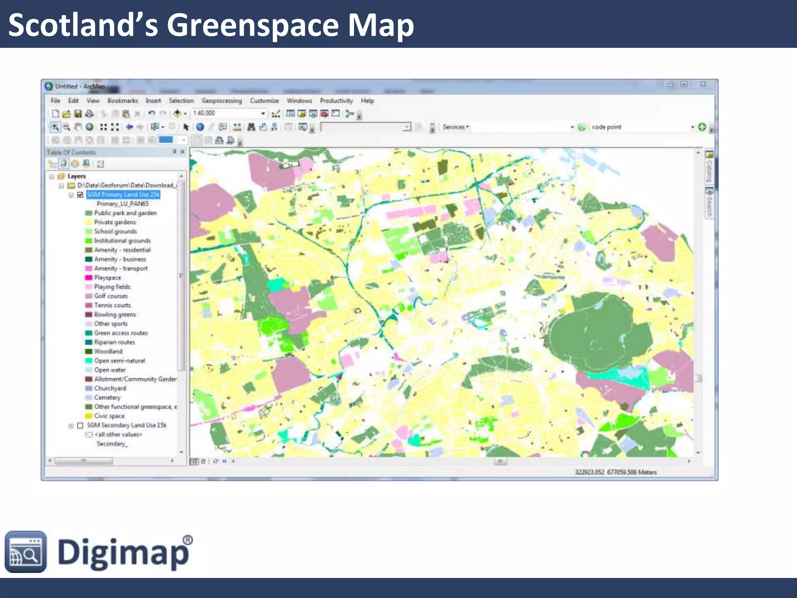
Task: Select the Zoom In tool
Action: pyautogui.click(x=55, y=127)
